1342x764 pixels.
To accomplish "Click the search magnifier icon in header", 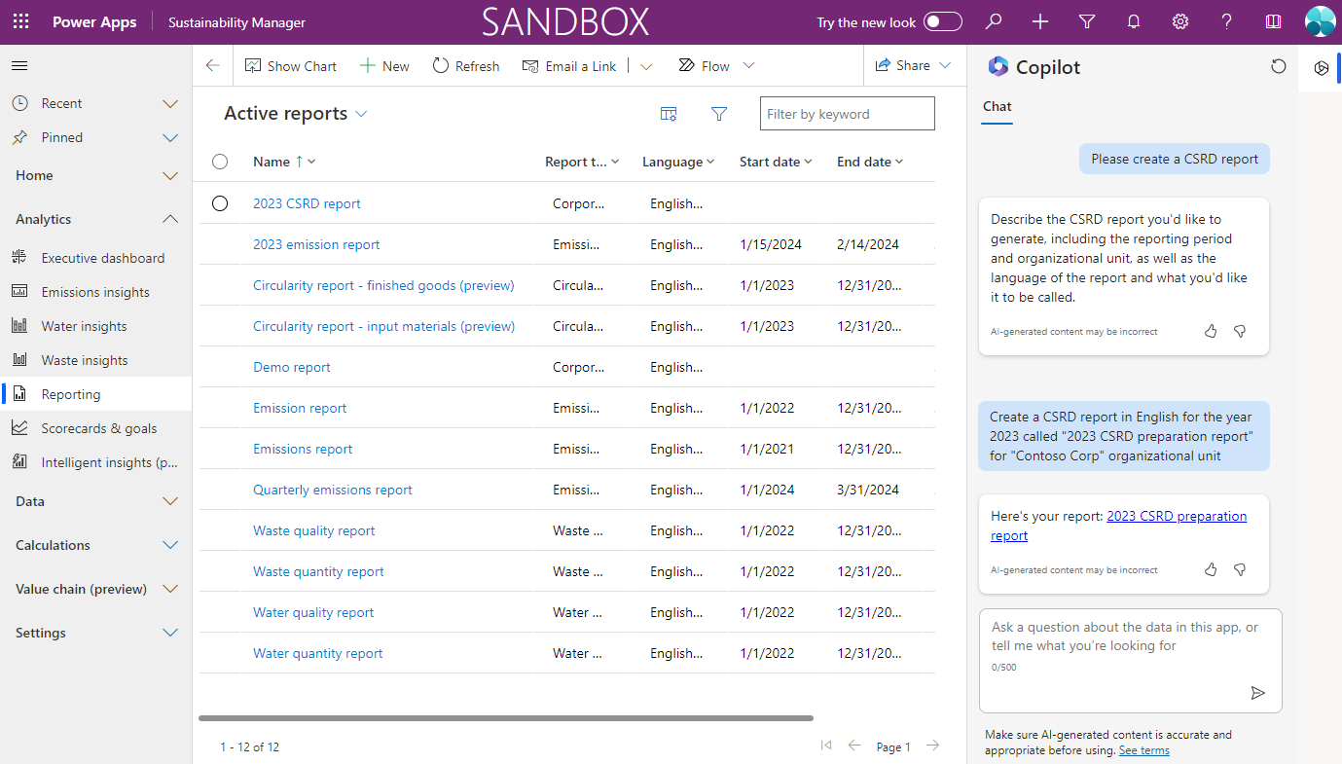I will pos(994,21).
